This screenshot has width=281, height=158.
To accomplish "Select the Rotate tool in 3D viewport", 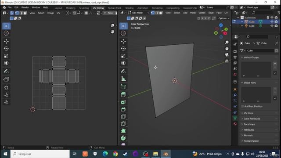I will tap(123, 49).
